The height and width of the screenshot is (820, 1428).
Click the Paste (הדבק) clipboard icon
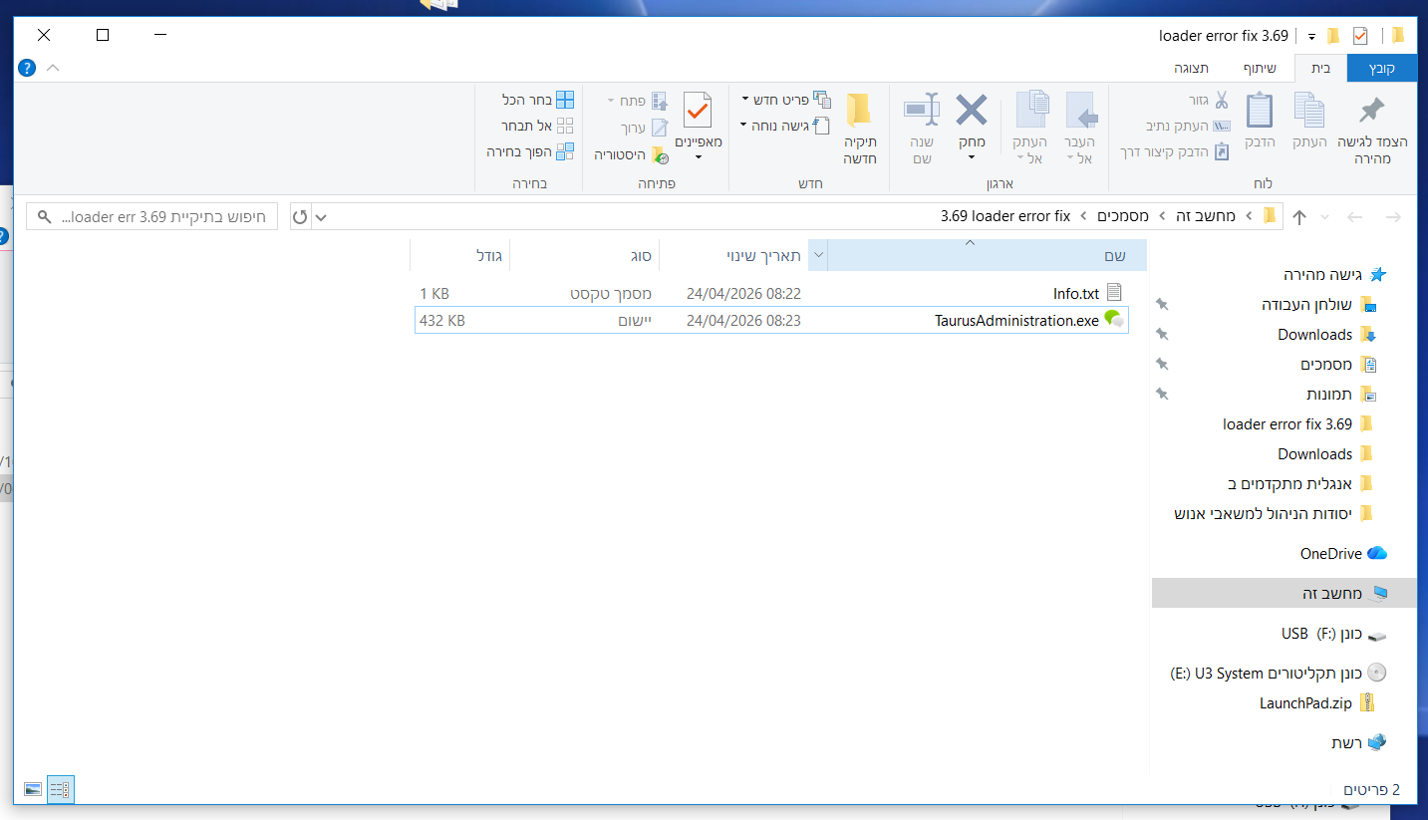pyautogui.click(x=1260, y=112)
